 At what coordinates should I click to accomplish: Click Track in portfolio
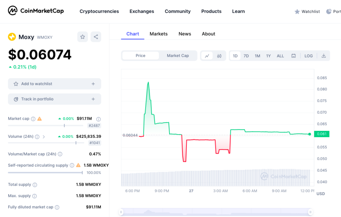click(x=54, y=99)
